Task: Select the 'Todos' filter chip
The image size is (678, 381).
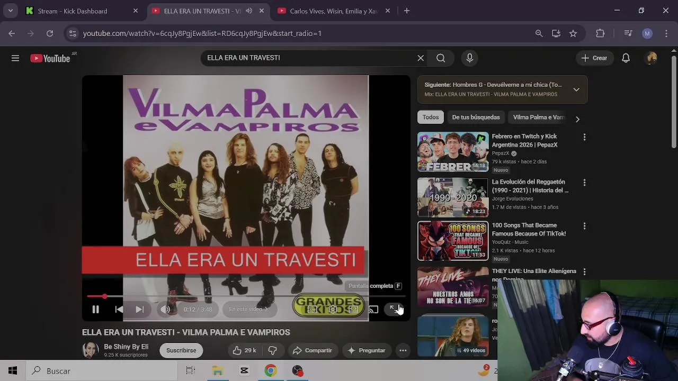Action: click(430, 117)
